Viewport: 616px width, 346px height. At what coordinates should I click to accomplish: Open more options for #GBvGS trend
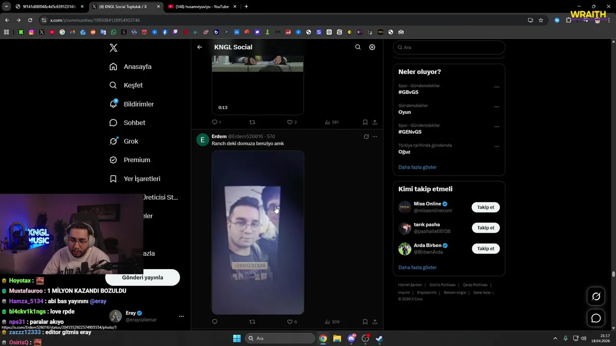tap(497, 87)
